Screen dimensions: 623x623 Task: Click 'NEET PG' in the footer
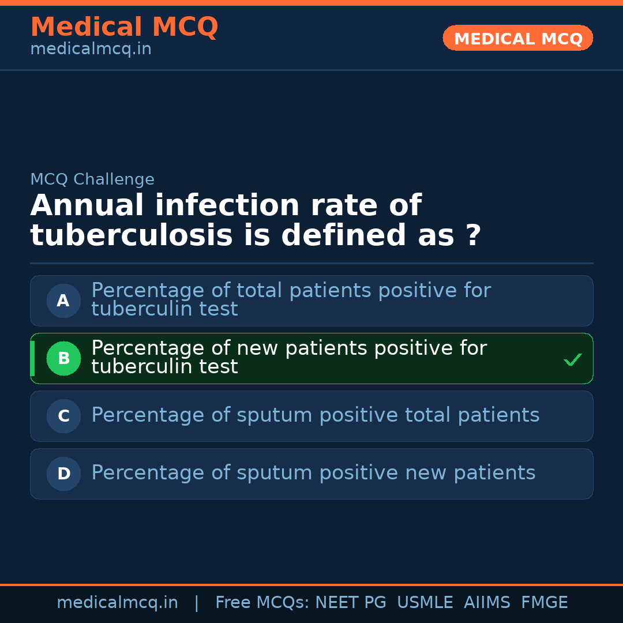coord(351,603)
